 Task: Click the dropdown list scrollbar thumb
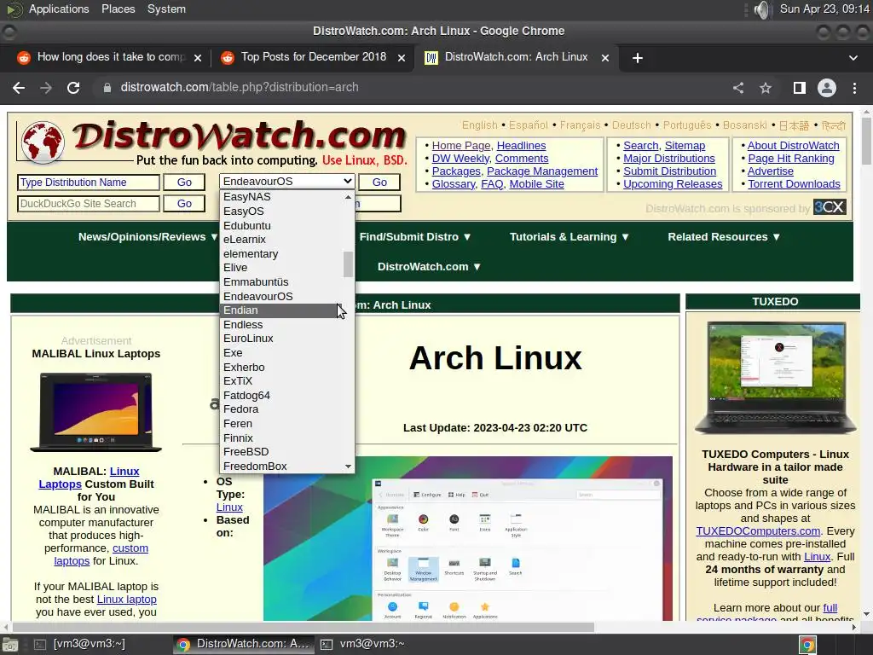348,264
